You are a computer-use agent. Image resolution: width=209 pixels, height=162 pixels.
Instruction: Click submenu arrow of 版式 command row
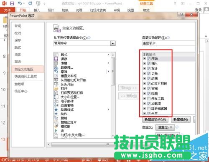(108, 55)
